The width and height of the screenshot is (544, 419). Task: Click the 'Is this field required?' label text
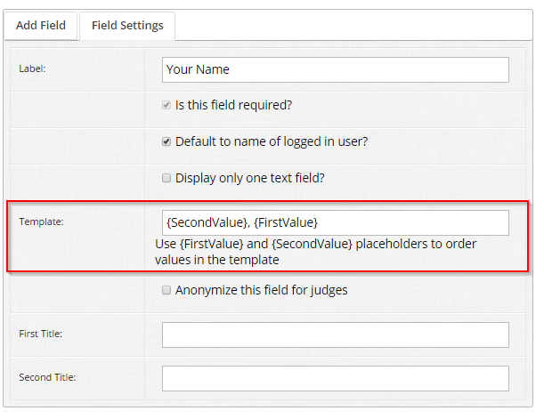point(233,105)
